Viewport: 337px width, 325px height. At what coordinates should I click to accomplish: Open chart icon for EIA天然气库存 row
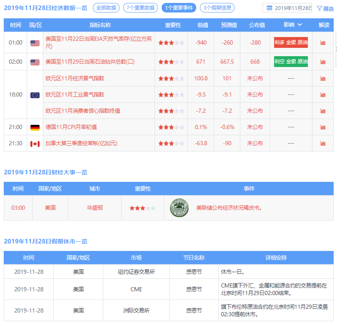tap(322, 42)
